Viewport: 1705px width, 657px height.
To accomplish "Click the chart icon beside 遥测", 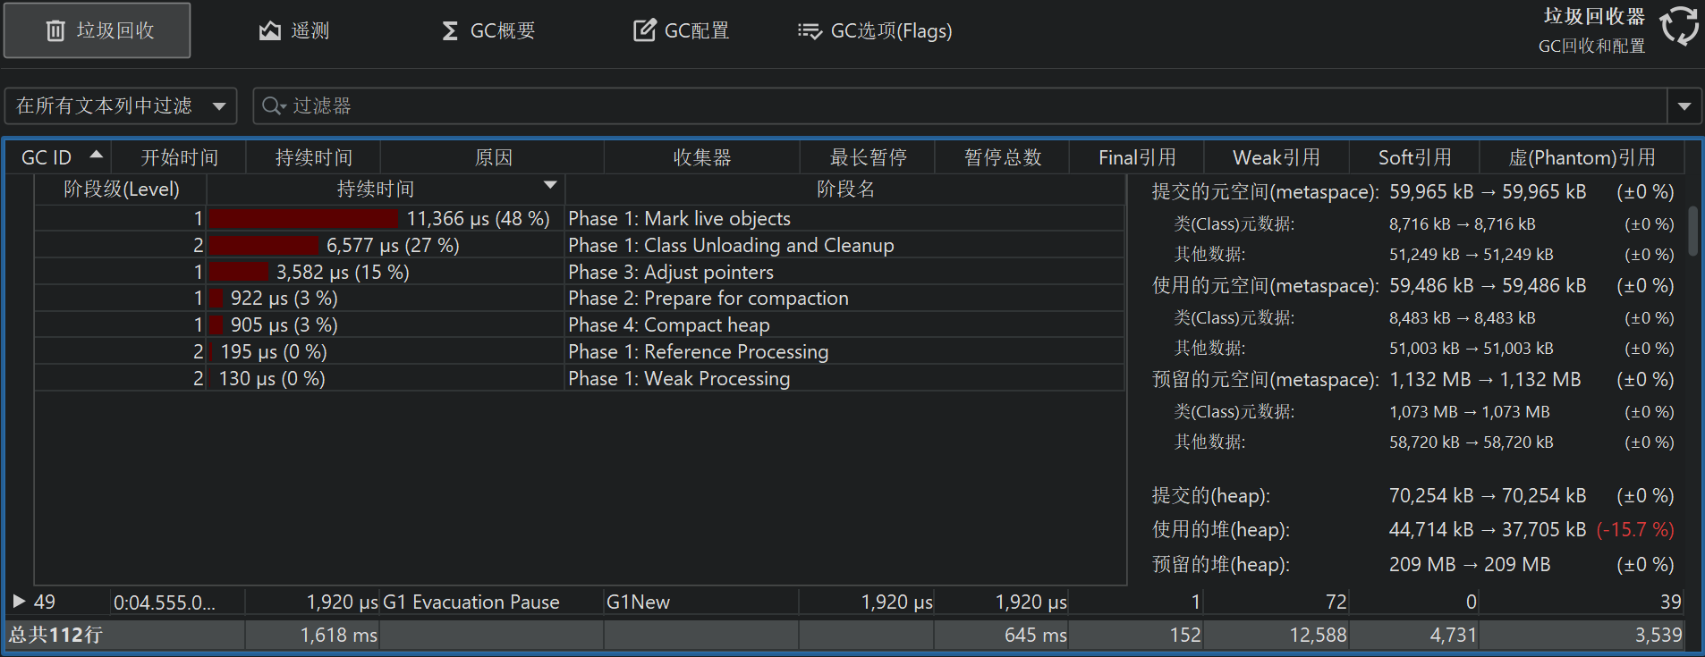I will [269, 31].
